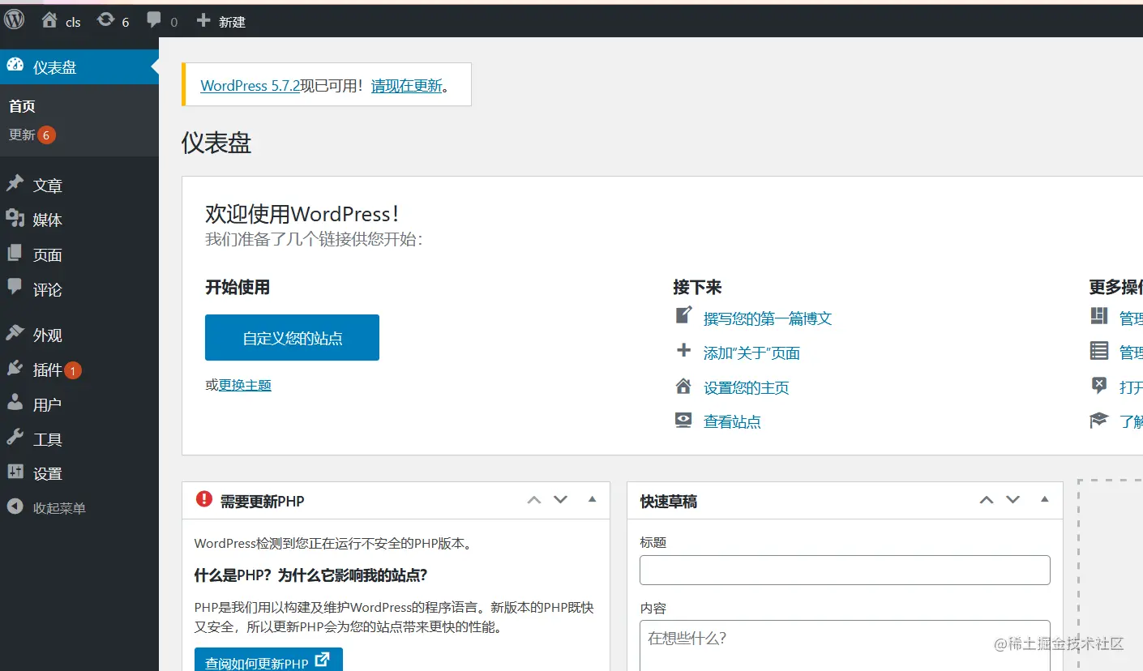Viewport: 1143px width, 671px height.
Task: Click the 外观 paintbrush icon
Action: point(15,334)
